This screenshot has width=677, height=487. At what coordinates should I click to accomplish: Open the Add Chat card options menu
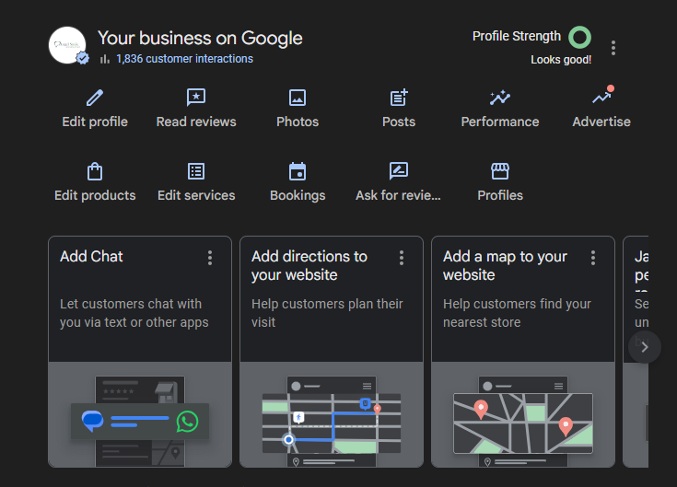coord(210,258)
